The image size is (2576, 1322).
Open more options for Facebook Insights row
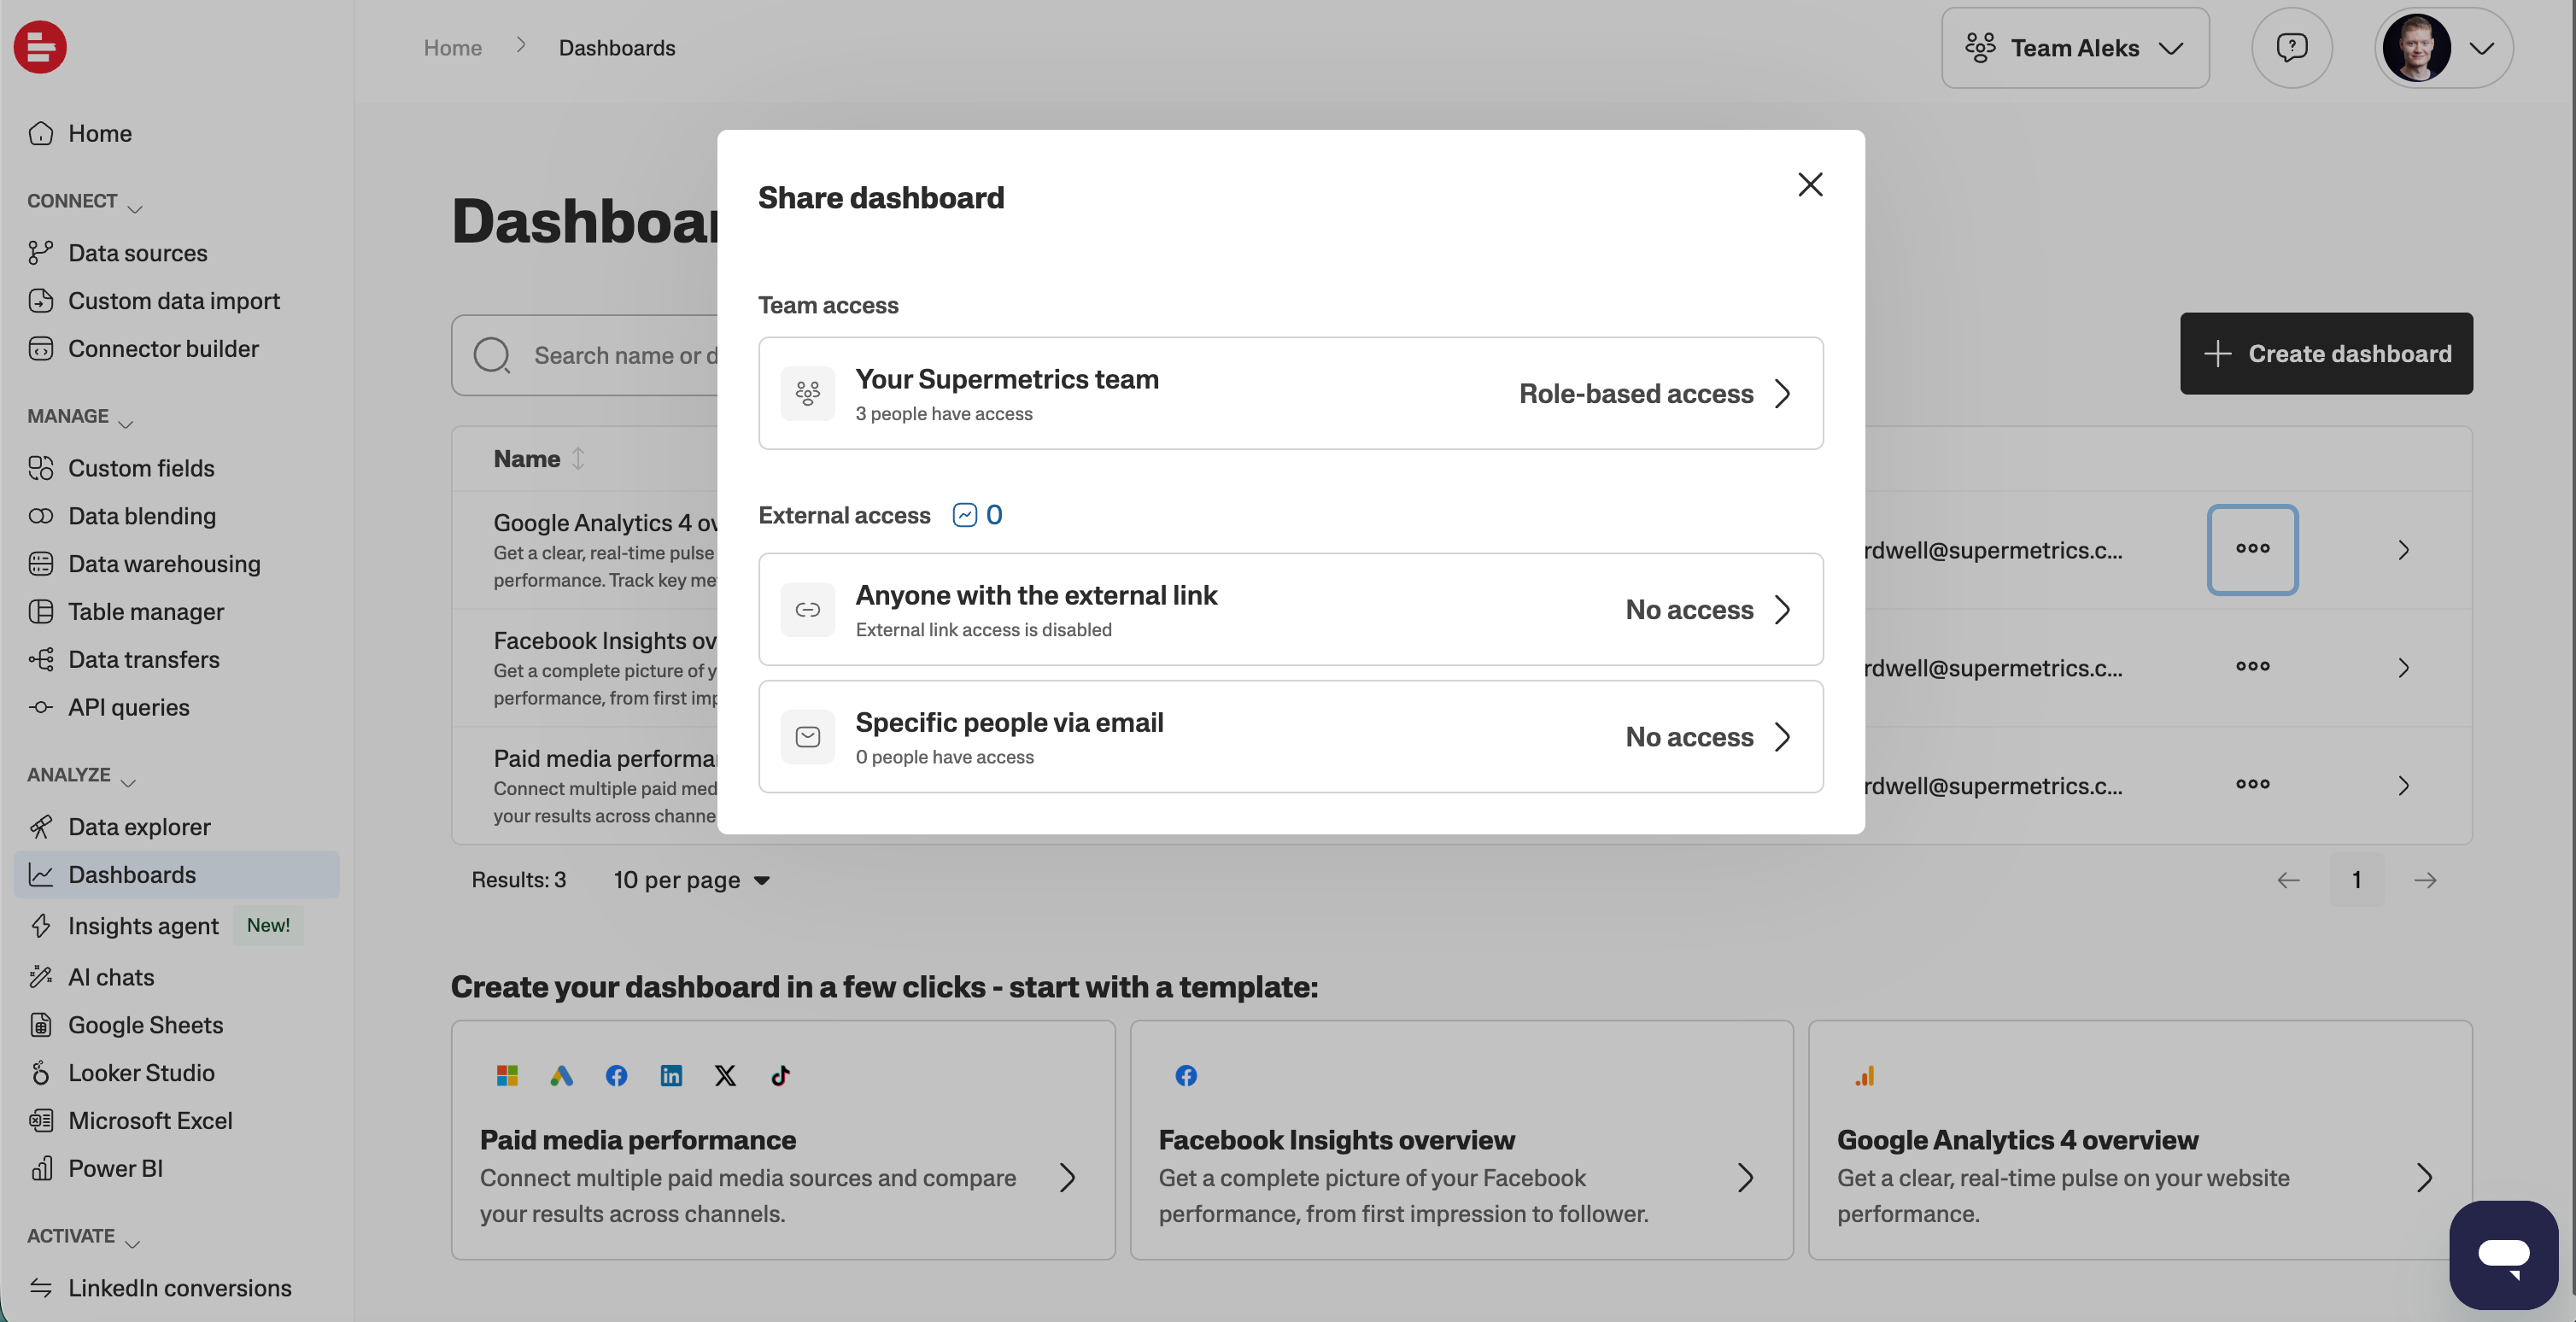point(2252,667)
